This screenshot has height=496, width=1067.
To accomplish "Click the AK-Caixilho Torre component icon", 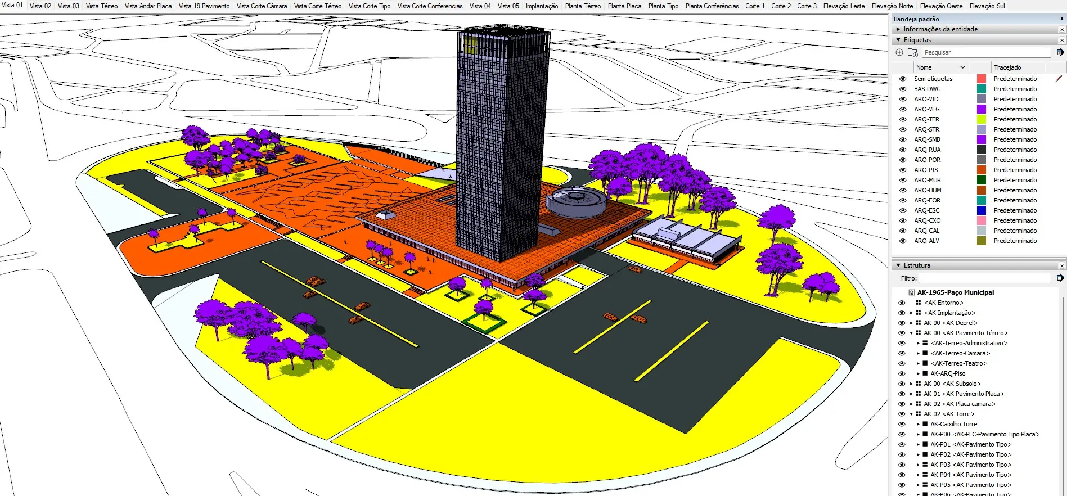I will tap(925, 424).
